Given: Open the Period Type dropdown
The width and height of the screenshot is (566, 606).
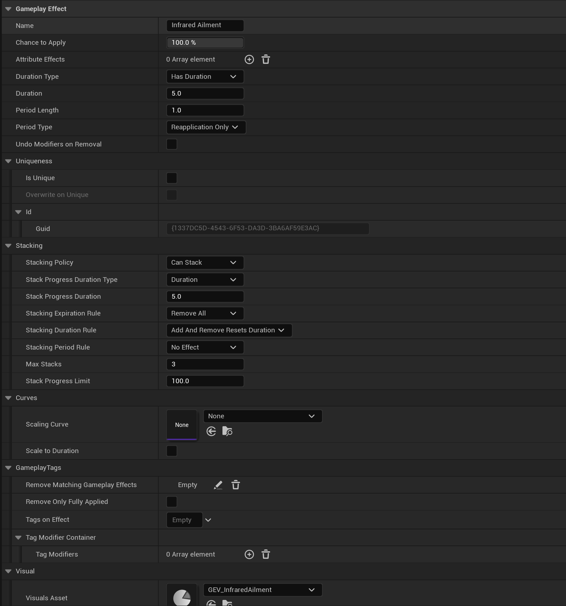Looking at the screenshot, I should (x=206, y=127).
